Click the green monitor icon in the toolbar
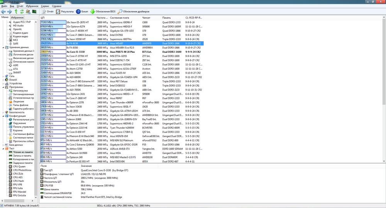The height and width of the screenshot is (208, 386). [34, 12]
